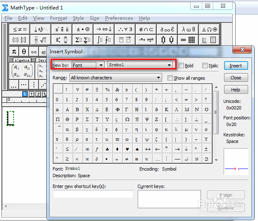Open the spaces and ellipses palette
Image resolution: width=258 pixels, height=221 pixels.
coord(41,29)
